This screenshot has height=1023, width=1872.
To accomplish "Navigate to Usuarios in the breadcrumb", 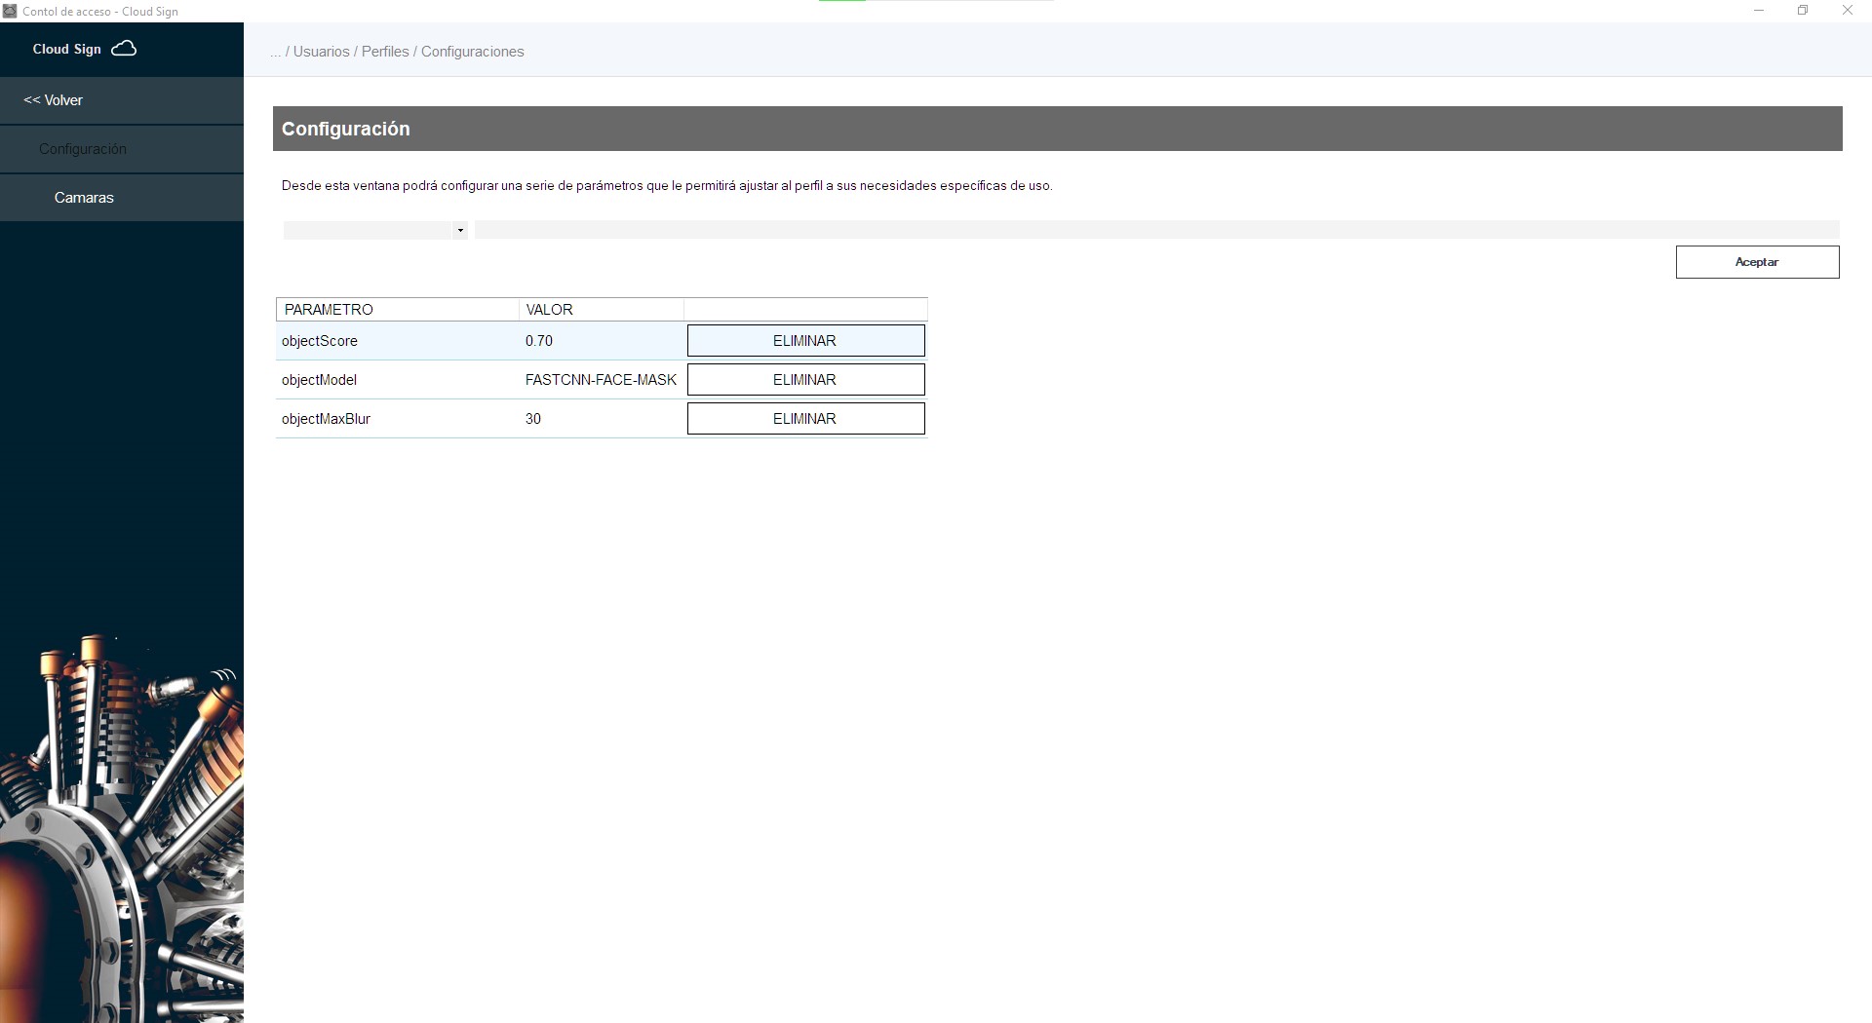I will click(321, 52).
